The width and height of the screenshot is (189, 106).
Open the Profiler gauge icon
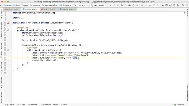129,5
